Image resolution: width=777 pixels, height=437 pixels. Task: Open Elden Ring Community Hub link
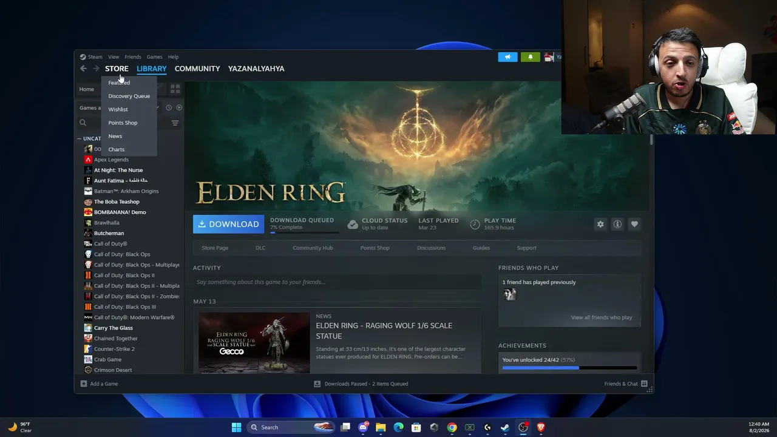313,248
